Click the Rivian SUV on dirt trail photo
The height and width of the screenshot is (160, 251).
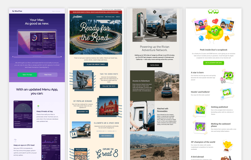coord(167,86)
